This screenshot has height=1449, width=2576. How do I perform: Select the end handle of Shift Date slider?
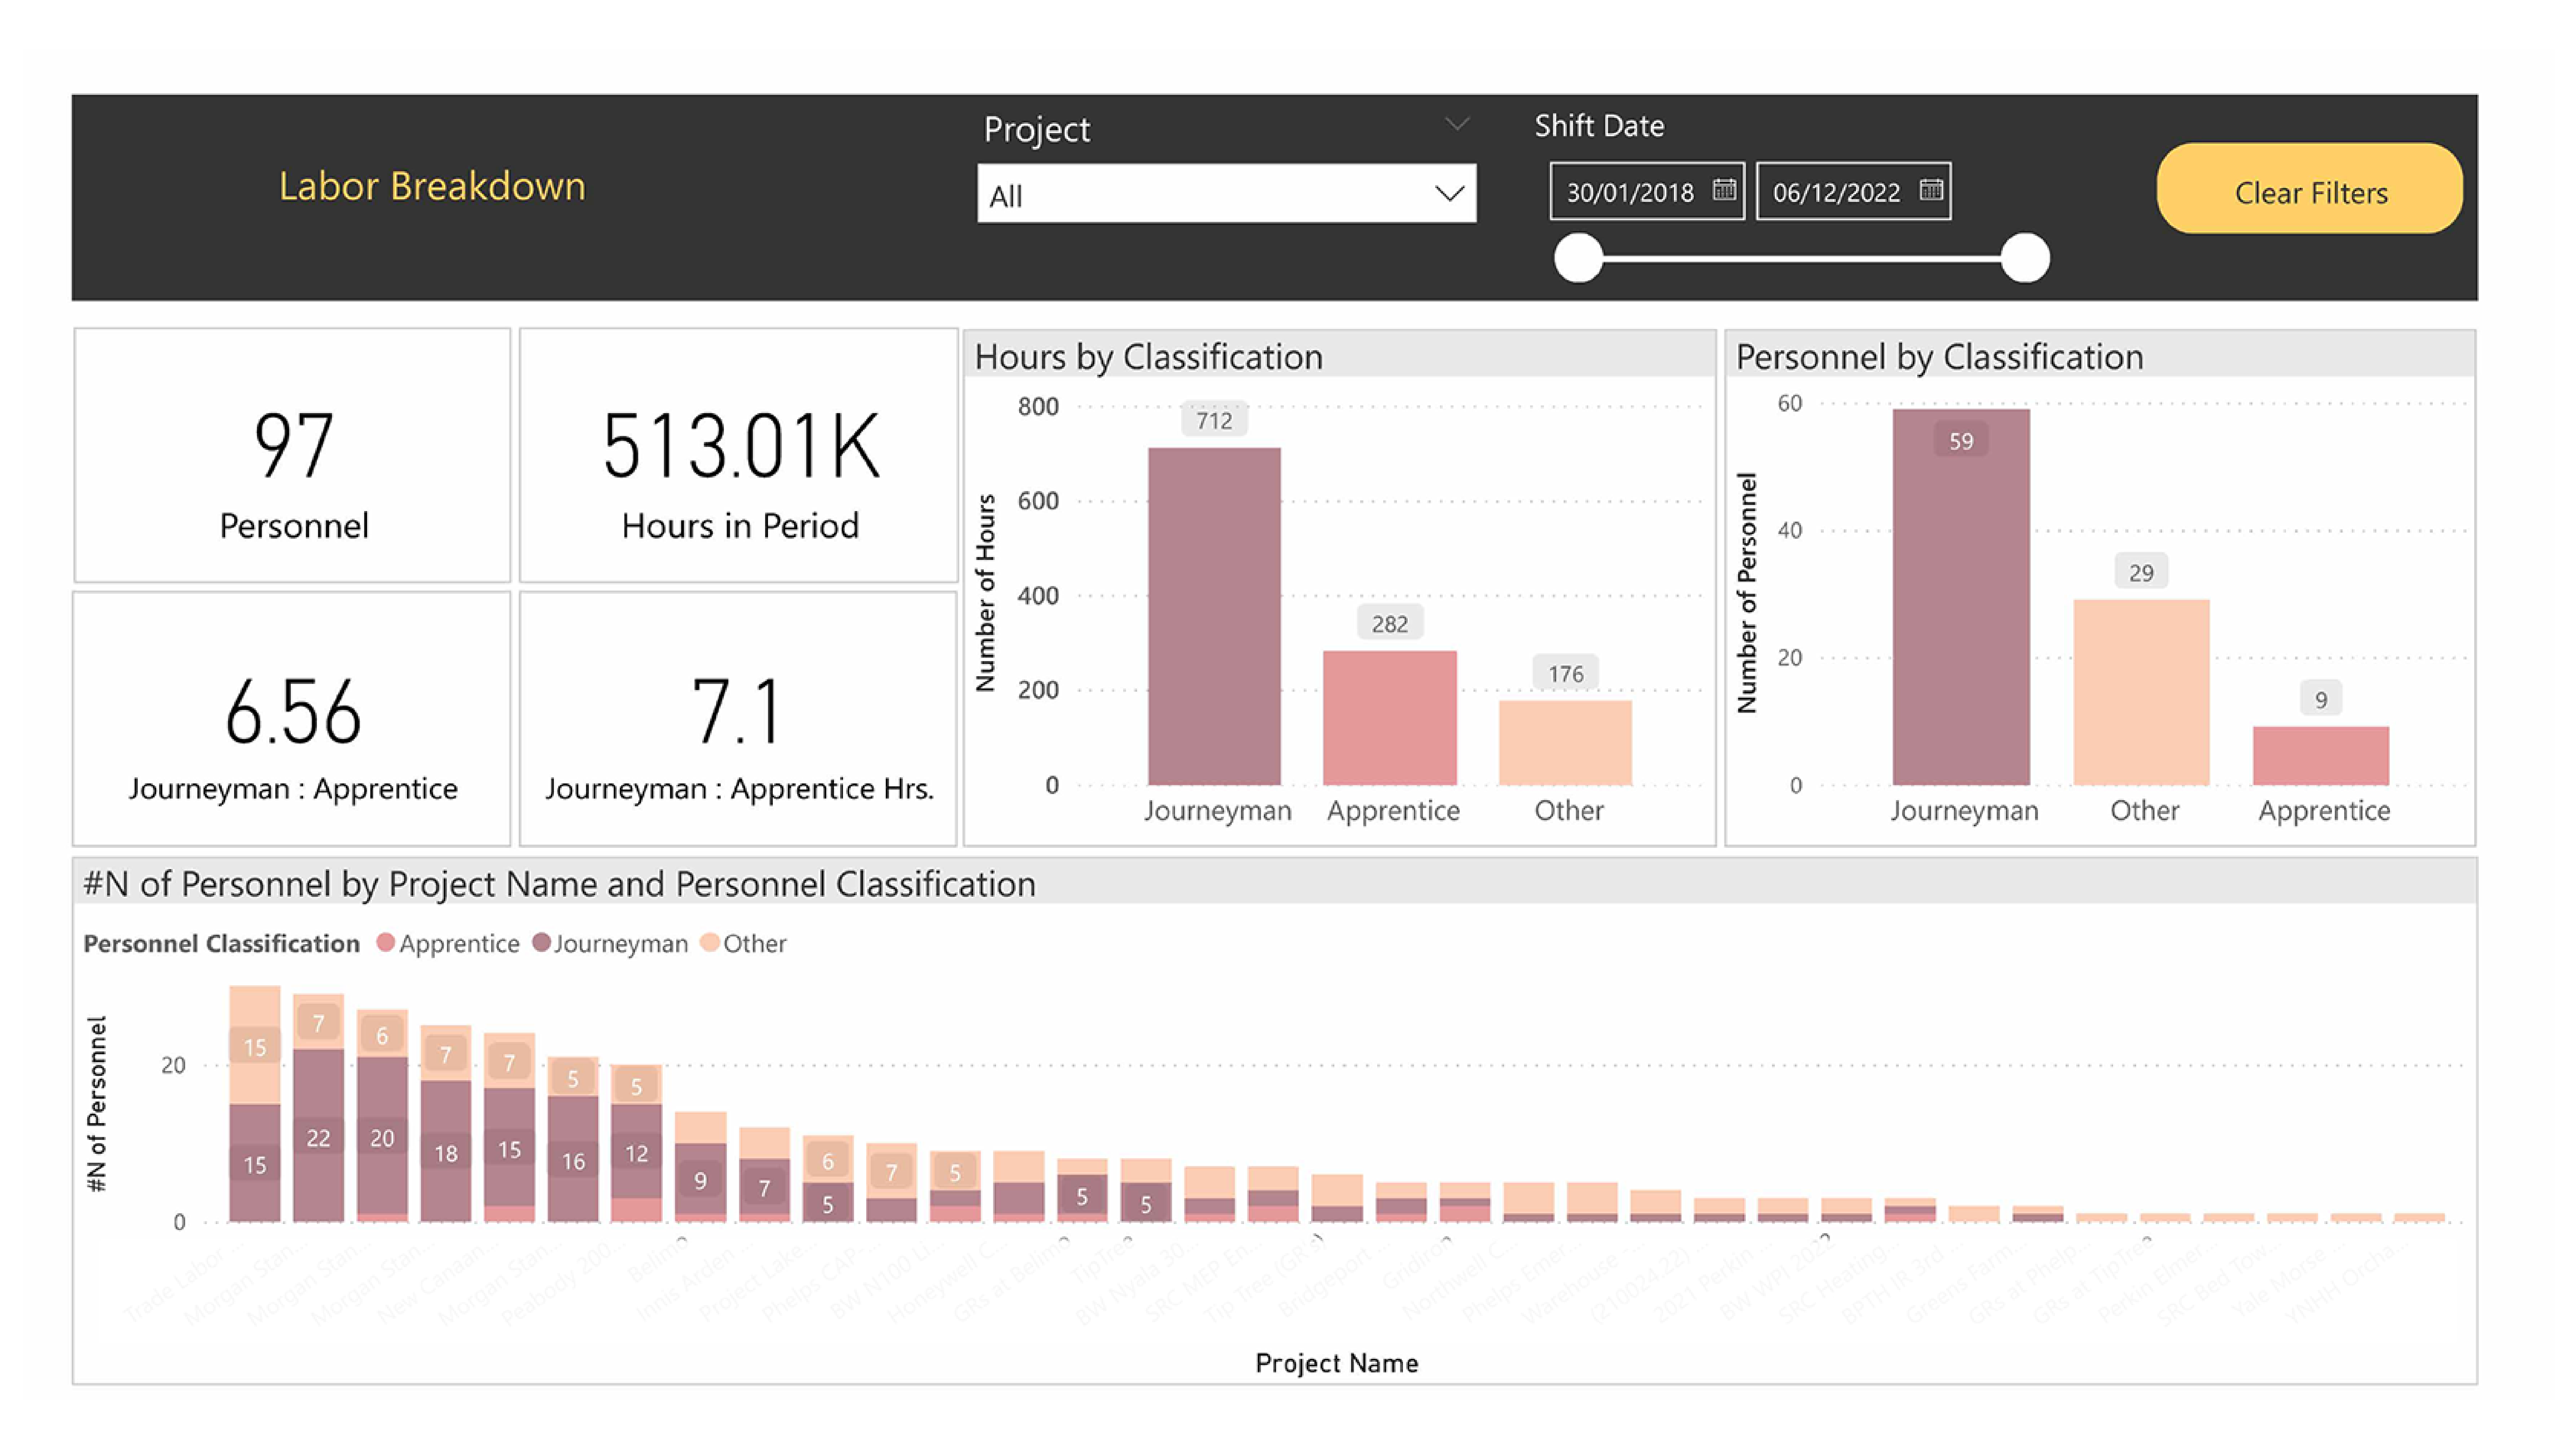(x=2025, y=258)
